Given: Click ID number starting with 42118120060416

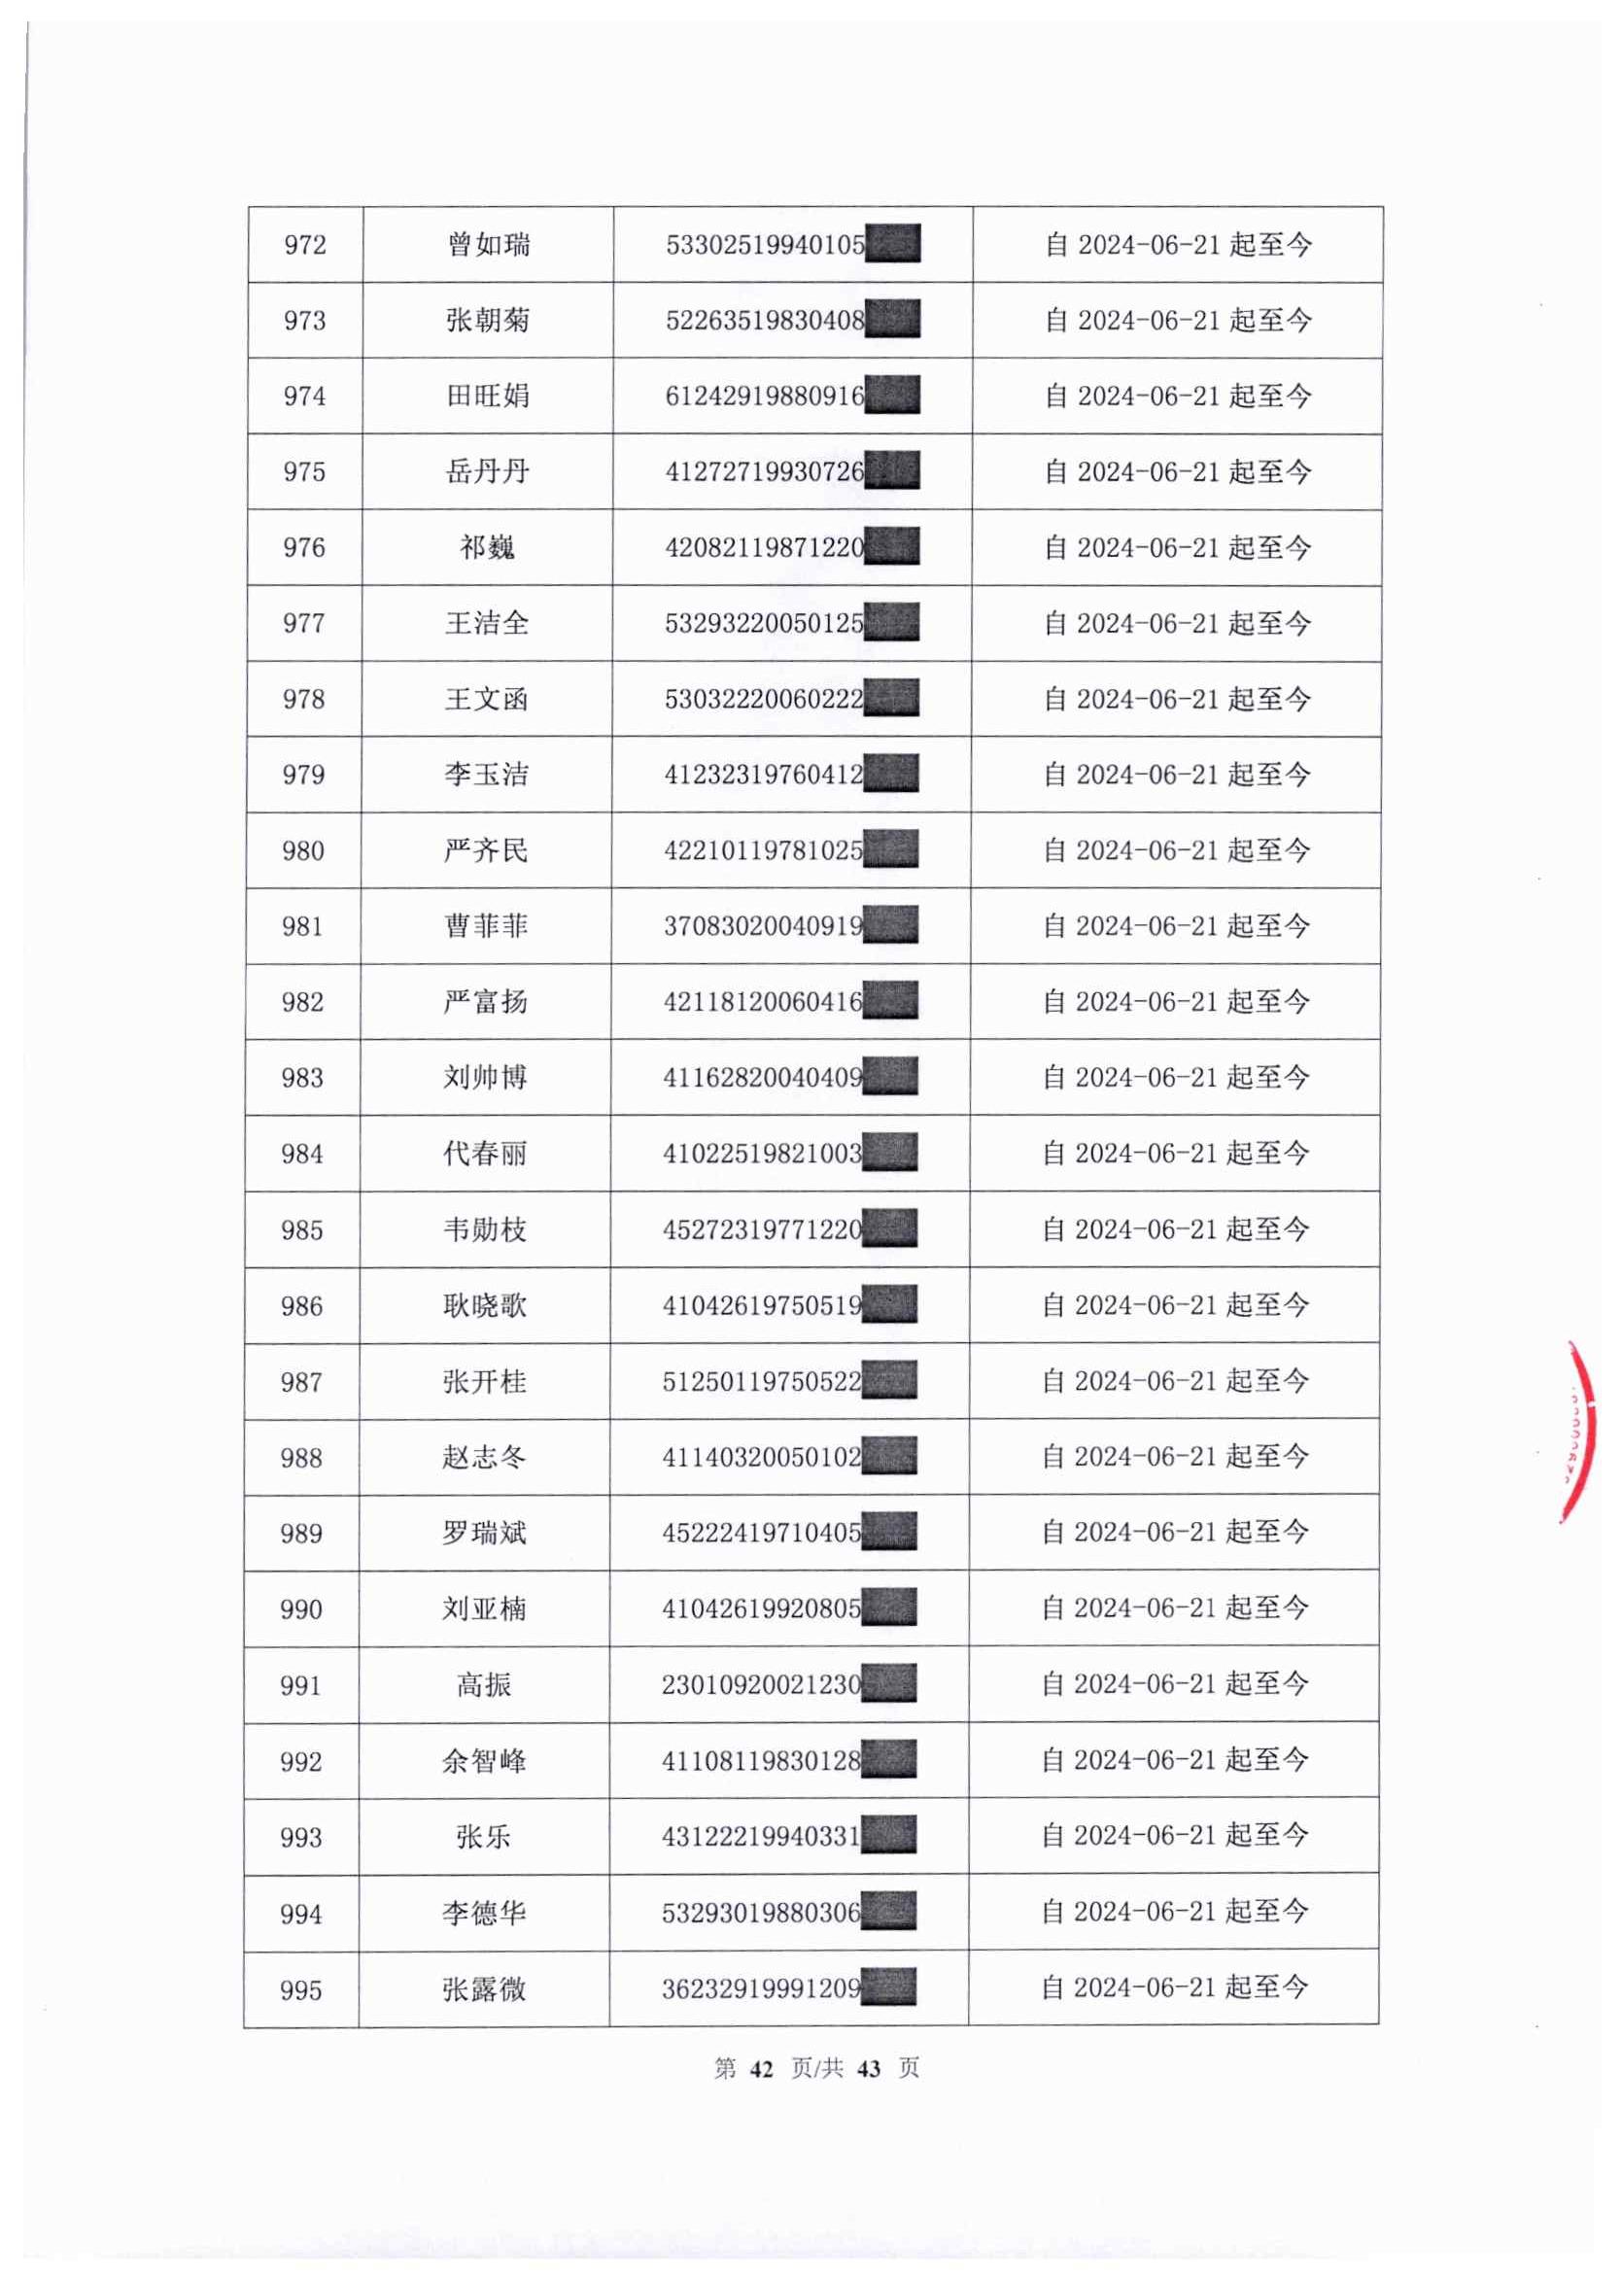Looking at the screenshot, I should pos(763,1002).
